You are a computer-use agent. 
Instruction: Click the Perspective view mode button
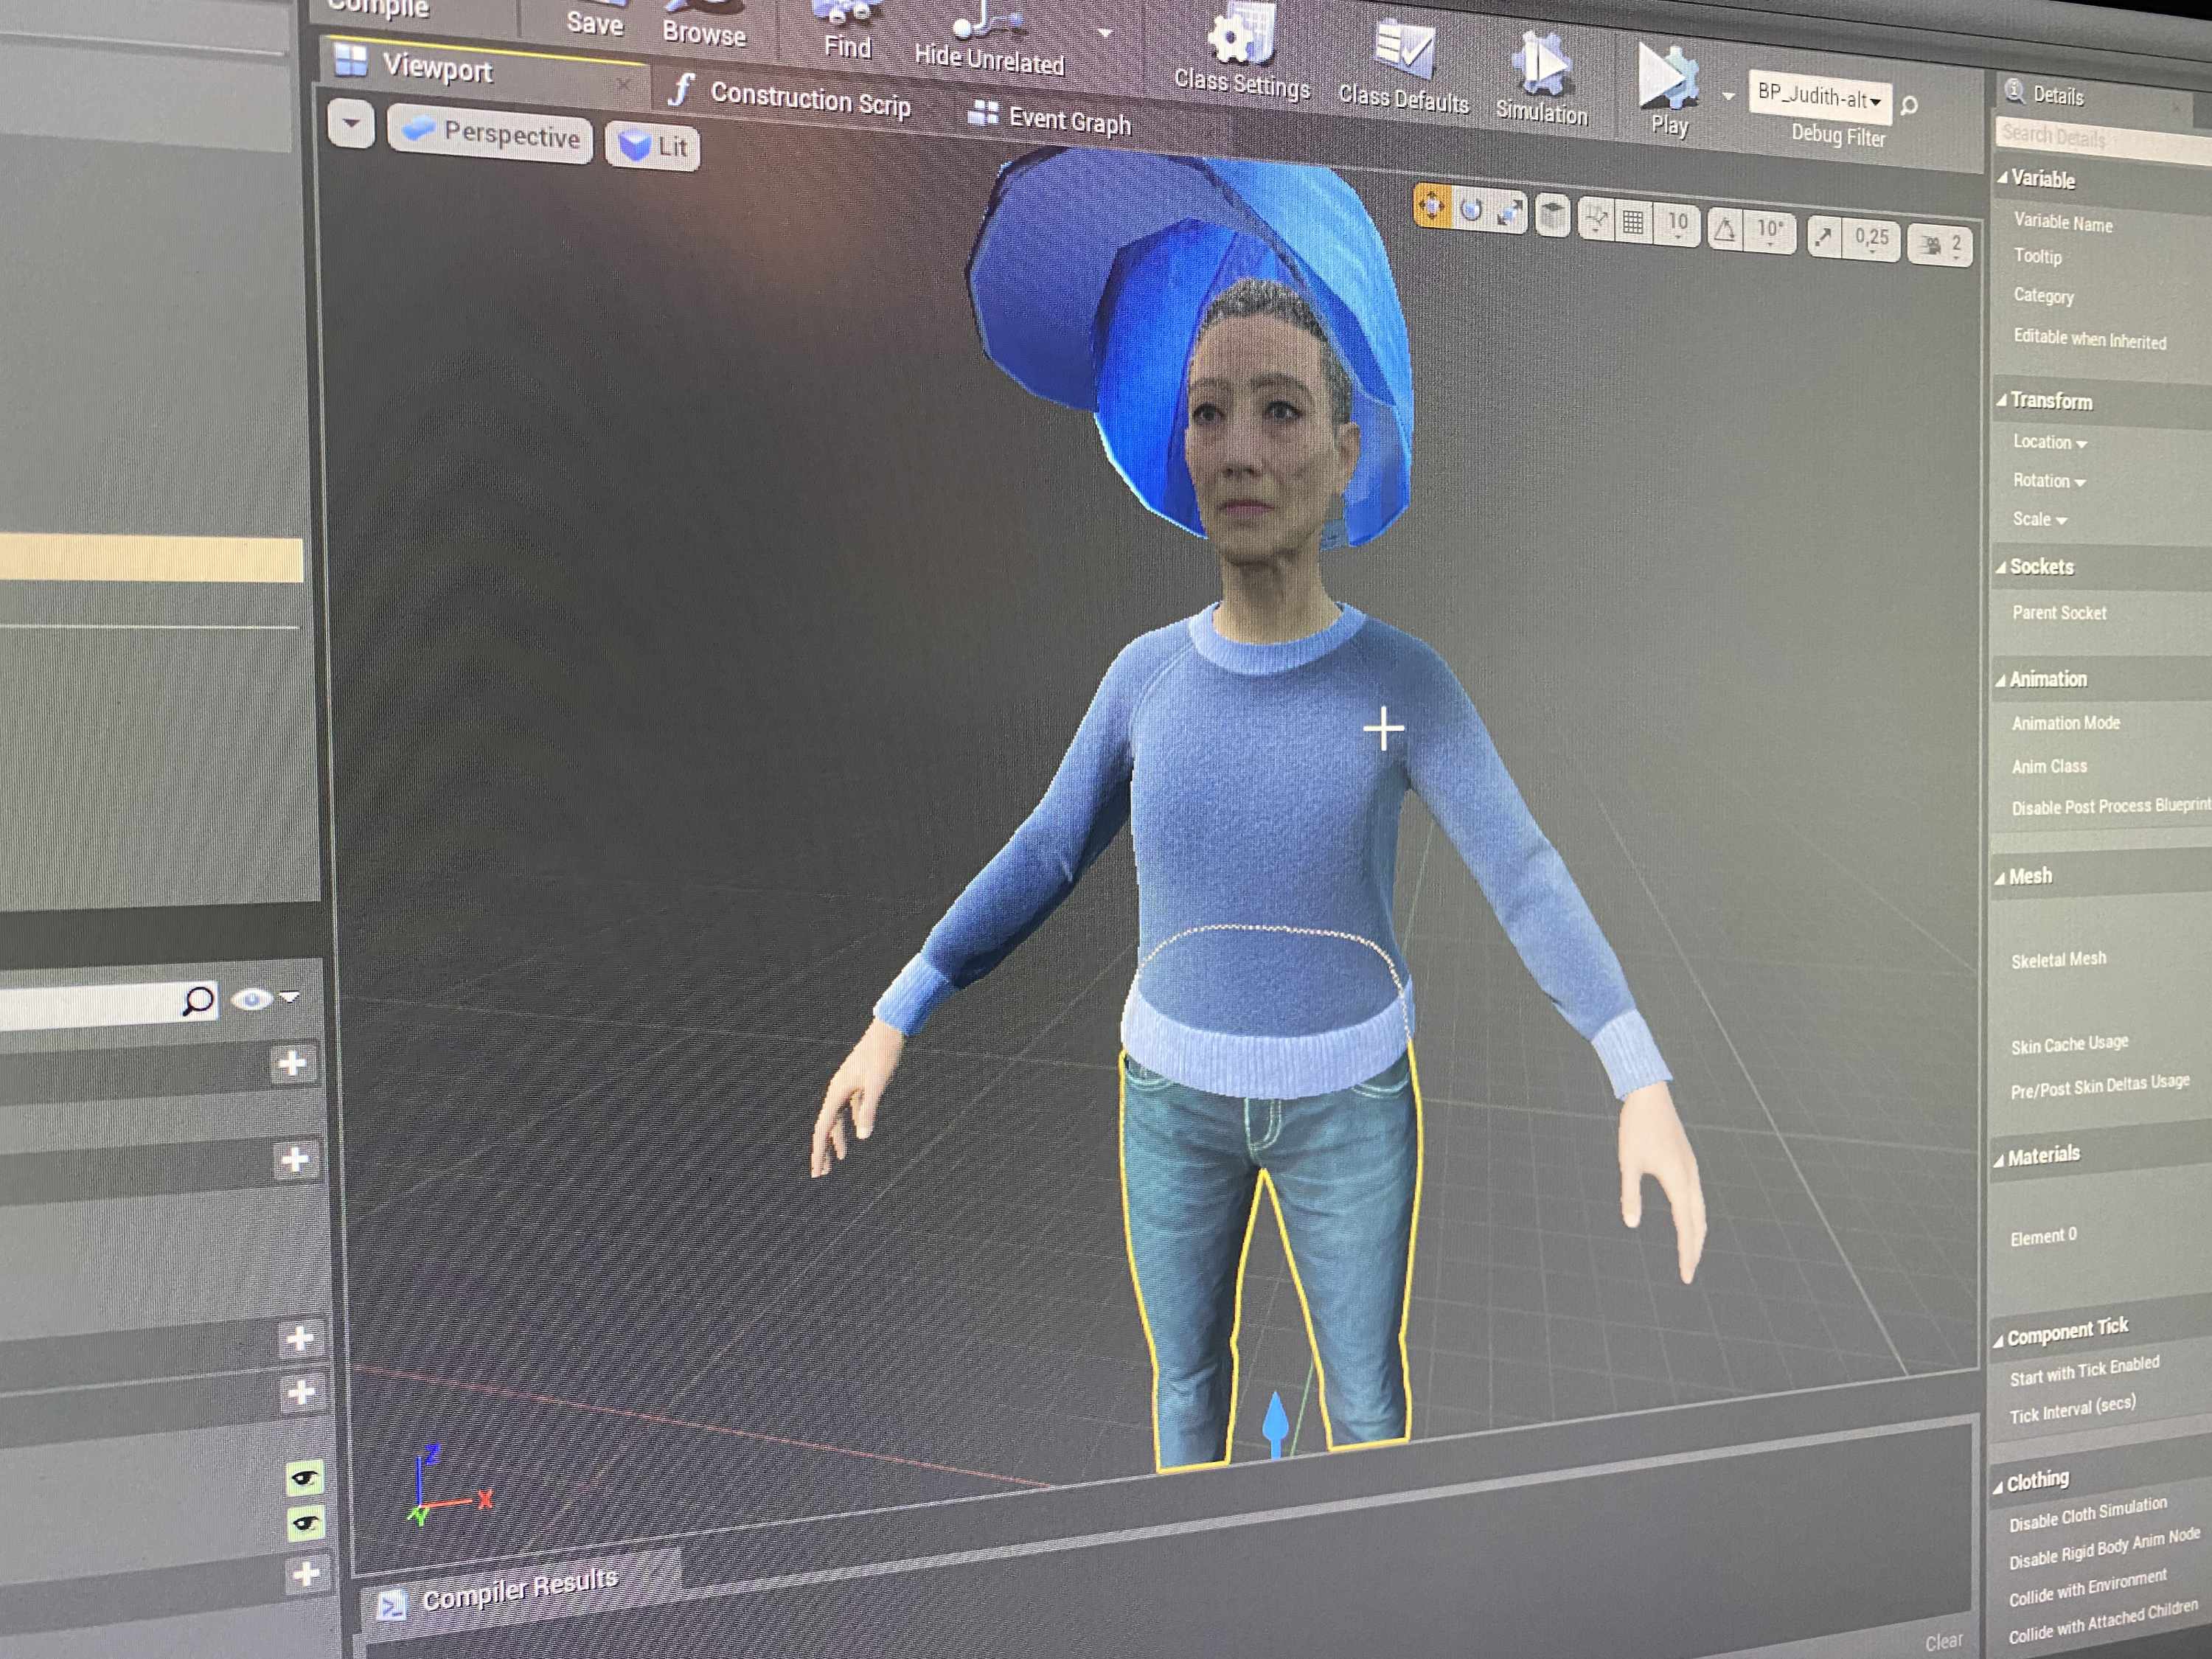[490, 135]
